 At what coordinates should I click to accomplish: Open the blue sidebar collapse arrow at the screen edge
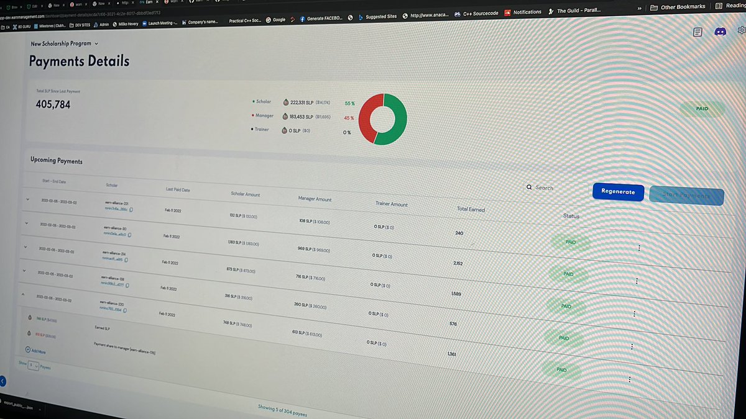click(x=2, y=381)
